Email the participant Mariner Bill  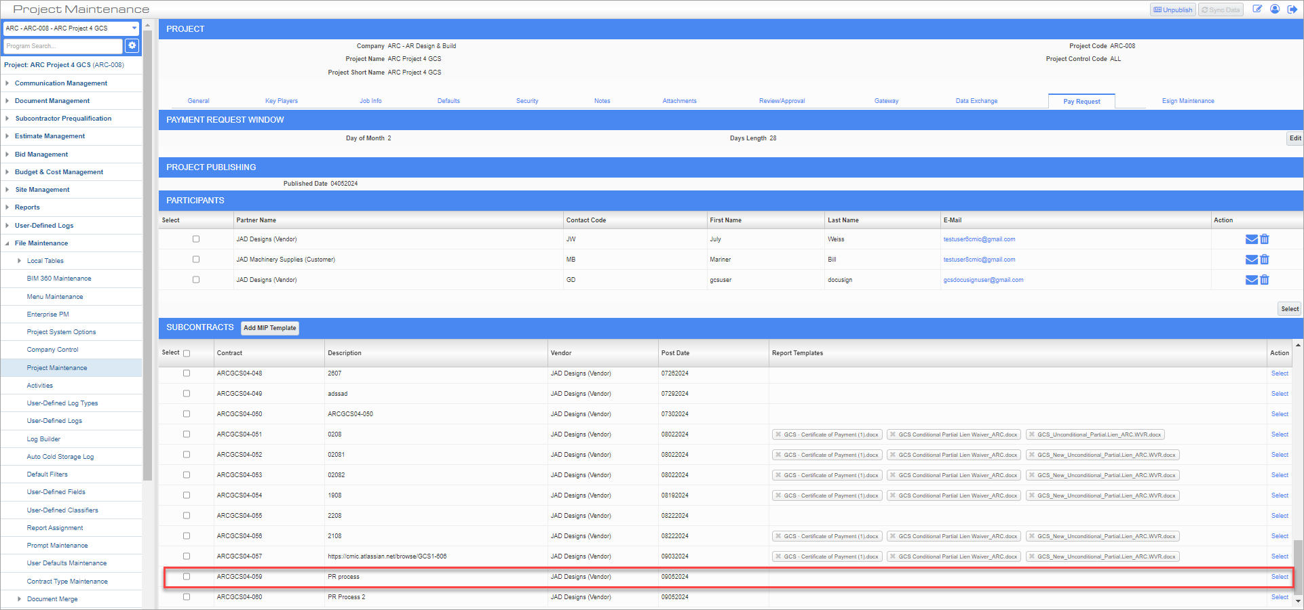pyautogui.click(x=1252, y=260)
